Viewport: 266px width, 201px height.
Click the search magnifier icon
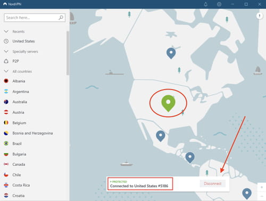pyautogui.click(x=61, y=18)
